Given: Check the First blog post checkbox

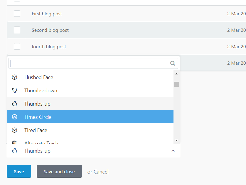Looking at the screenshot, I should coord(17,14).
